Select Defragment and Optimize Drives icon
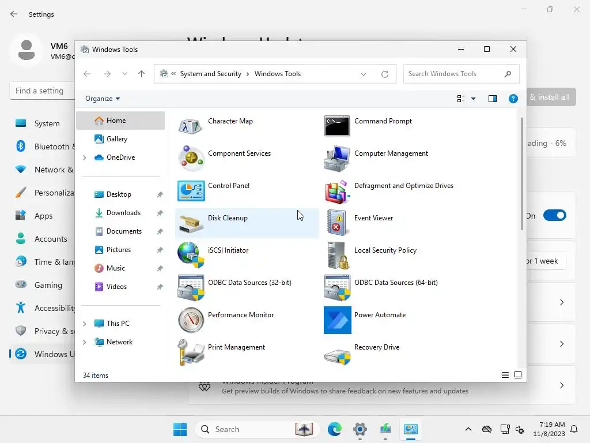 tap(336, 192)
